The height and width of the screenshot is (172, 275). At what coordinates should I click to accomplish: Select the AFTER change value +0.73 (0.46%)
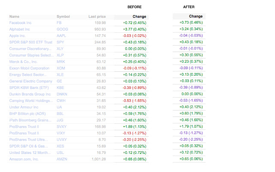coord(191,22)
